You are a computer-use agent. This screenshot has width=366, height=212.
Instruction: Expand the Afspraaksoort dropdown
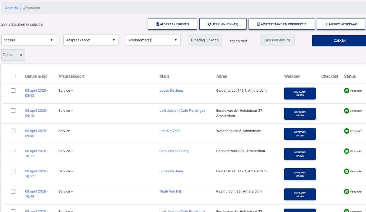point(91,40)
